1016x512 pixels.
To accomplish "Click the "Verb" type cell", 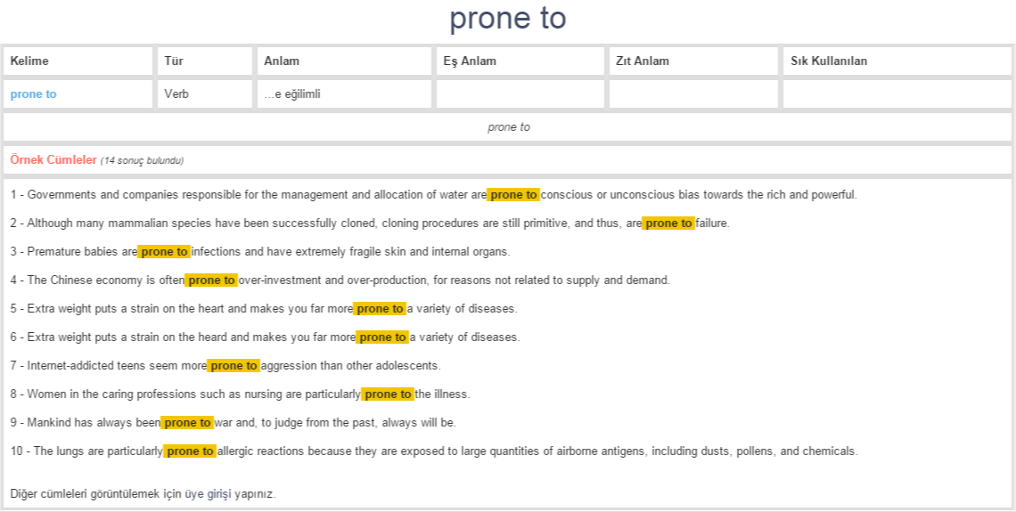I will point(176,94).
